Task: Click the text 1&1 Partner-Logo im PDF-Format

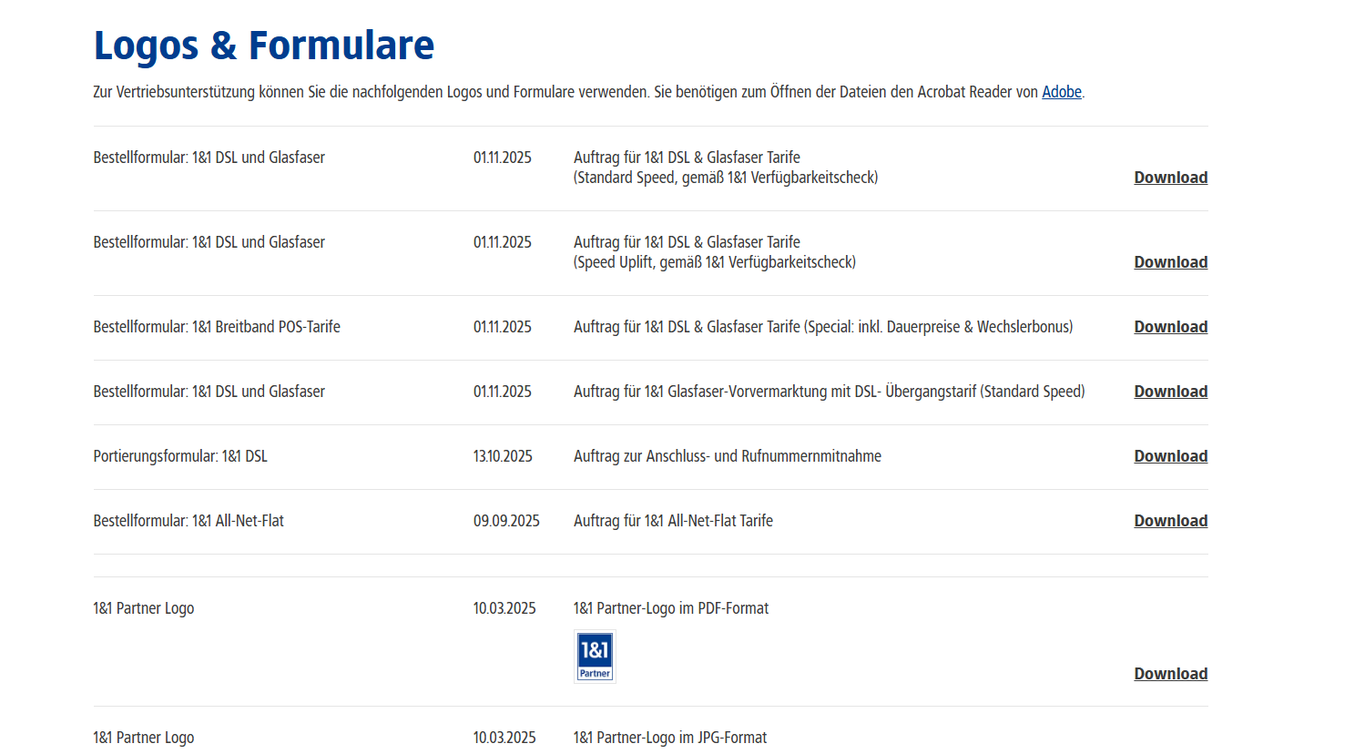Action: pos(671,607)
